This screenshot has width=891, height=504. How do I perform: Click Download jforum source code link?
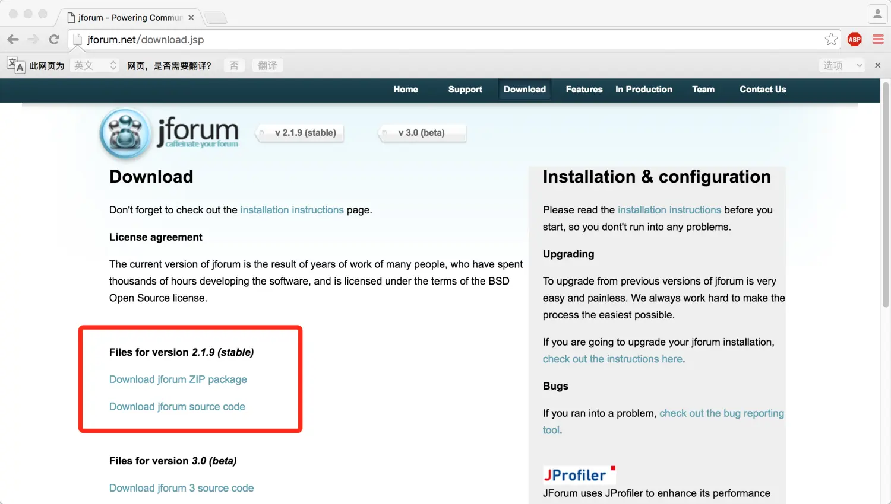pos(177,407)
